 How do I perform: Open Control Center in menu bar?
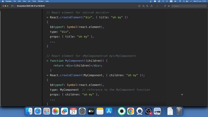187,1
